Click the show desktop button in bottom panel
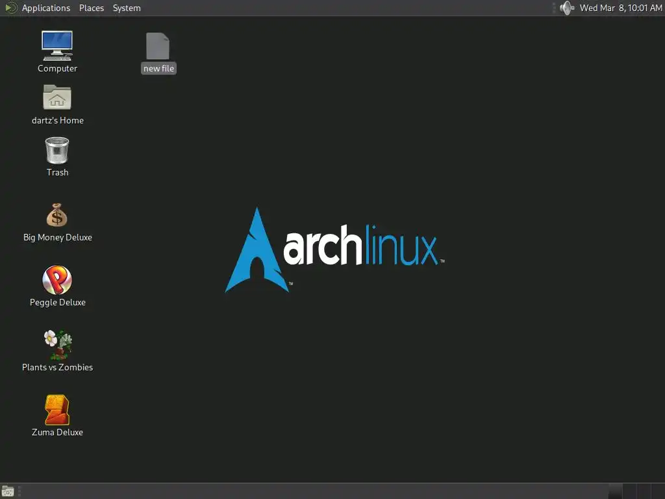Screen dimensions: 665x499 click(8, 491)
